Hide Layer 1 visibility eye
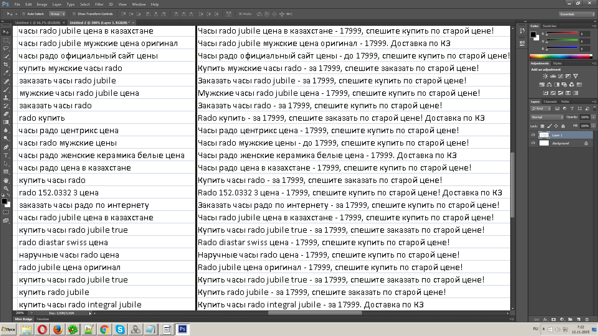The image size is (598, 336). point(533,135)
